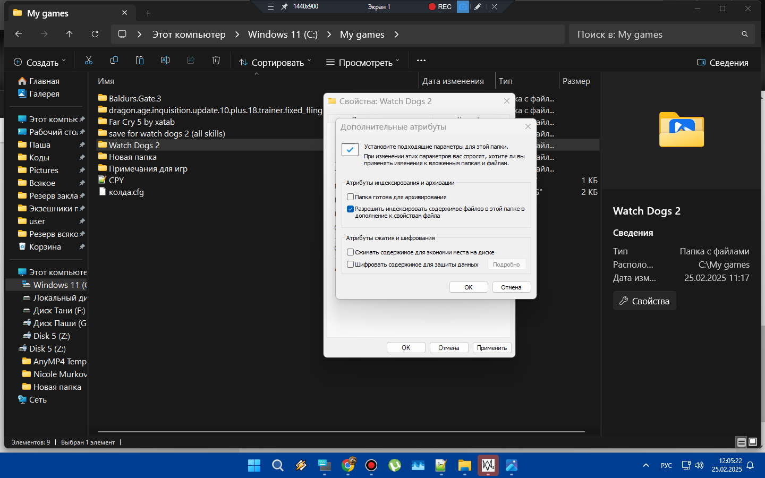Open the Windows Start menu
Screen dimensions: 765x478
click(x=254, y=466)
